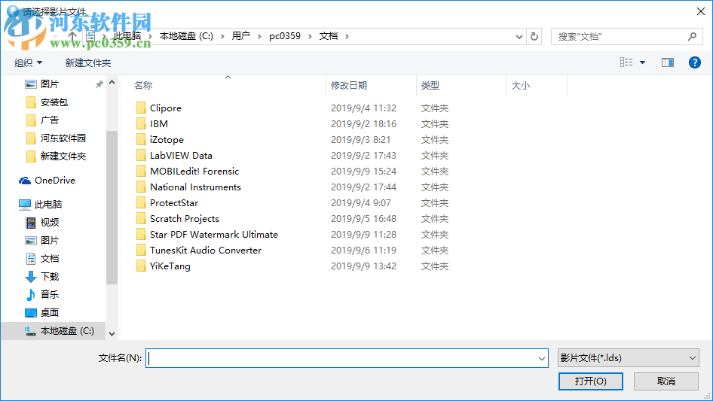Expand the chevron after 此电脑 in breadcrumb
713x401 pixels.
[x=150, y=36]
